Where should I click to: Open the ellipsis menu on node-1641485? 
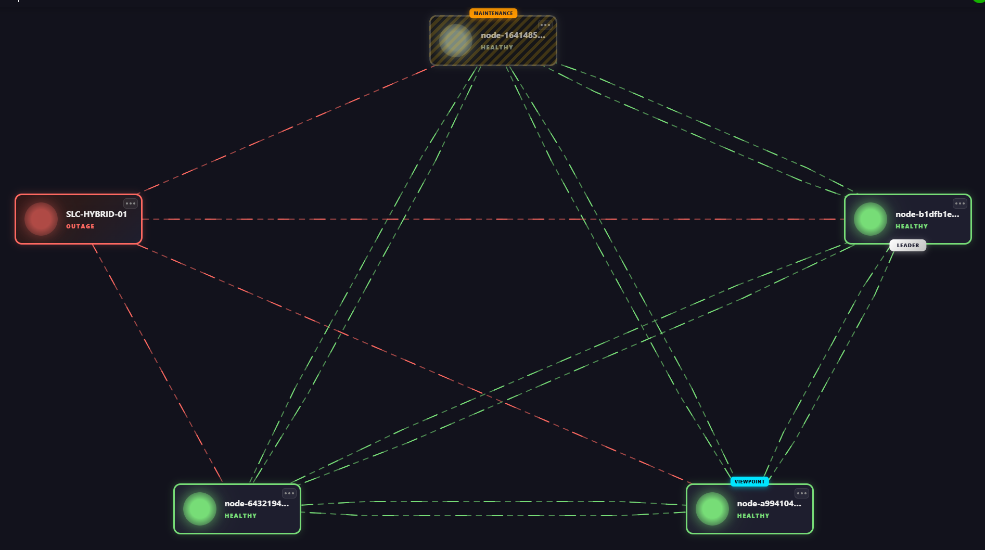coord(545,25)
